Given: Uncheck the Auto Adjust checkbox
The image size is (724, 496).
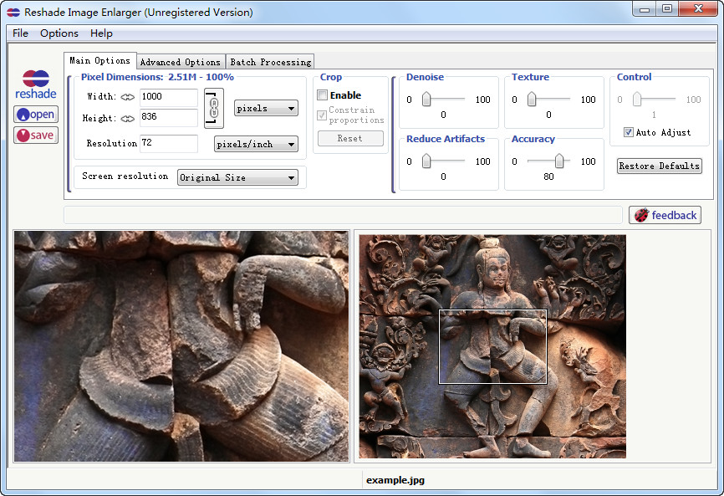Looking at the screenshot, I should tap(629, 132).
